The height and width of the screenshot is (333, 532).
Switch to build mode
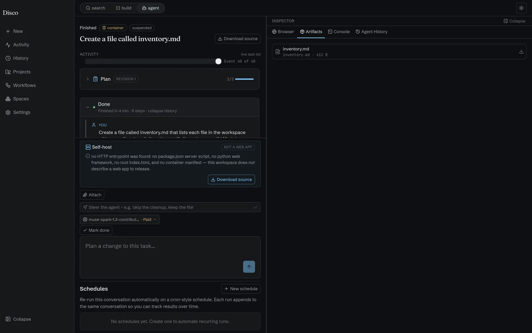pyautogui.click(x=123, y=8)
